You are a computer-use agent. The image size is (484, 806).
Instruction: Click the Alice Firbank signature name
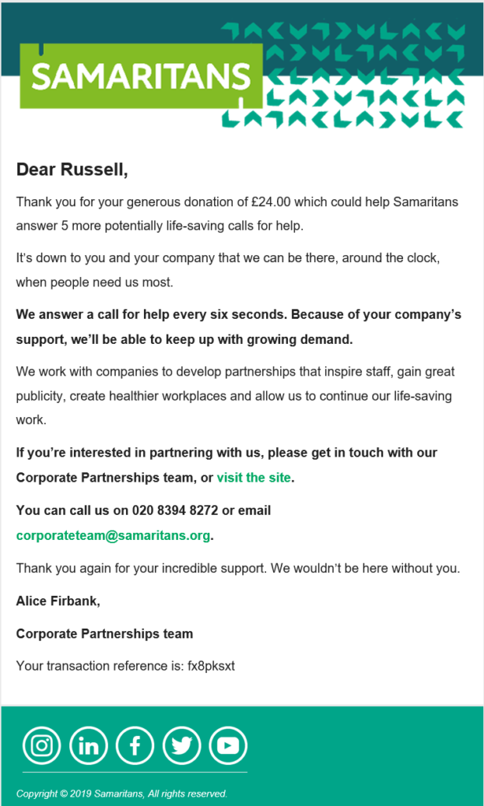[58, 601]
